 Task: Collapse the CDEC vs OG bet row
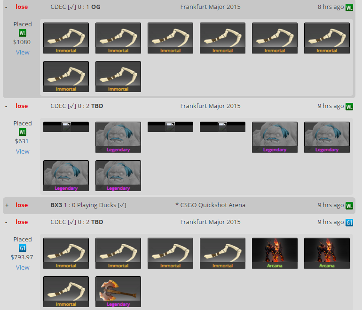[x=6, y=7]
